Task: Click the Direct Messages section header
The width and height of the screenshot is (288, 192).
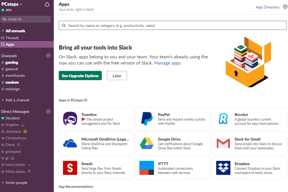Action: 15,111
